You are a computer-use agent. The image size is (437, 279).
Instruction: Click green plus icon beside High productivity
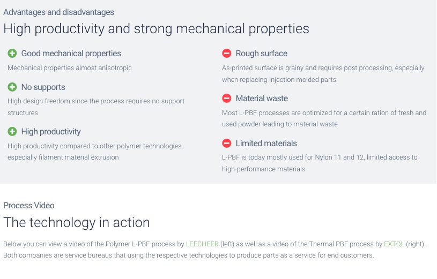[x=12, y=131]
